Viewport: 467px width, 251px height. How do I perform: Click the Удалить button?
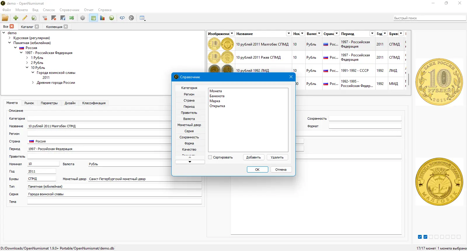tap(277, 157)
